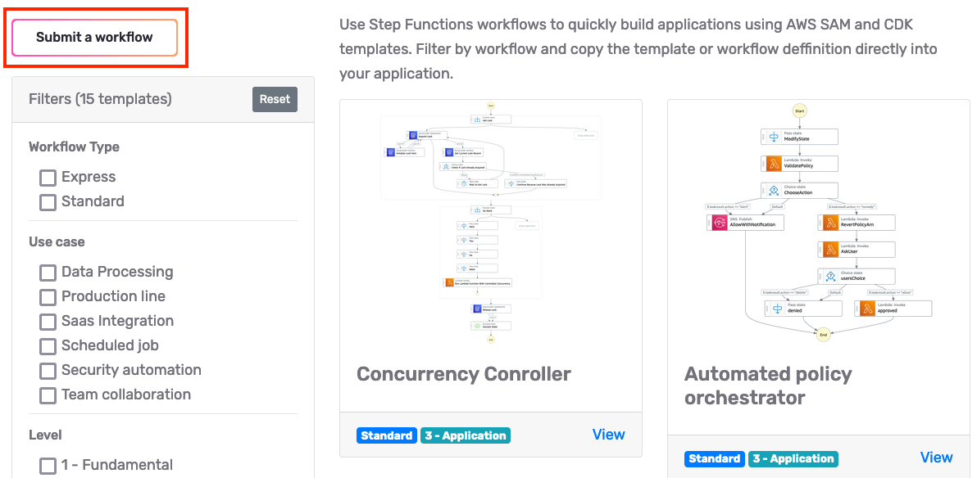Click the ChooseAction choice state icon

(774, 191)
